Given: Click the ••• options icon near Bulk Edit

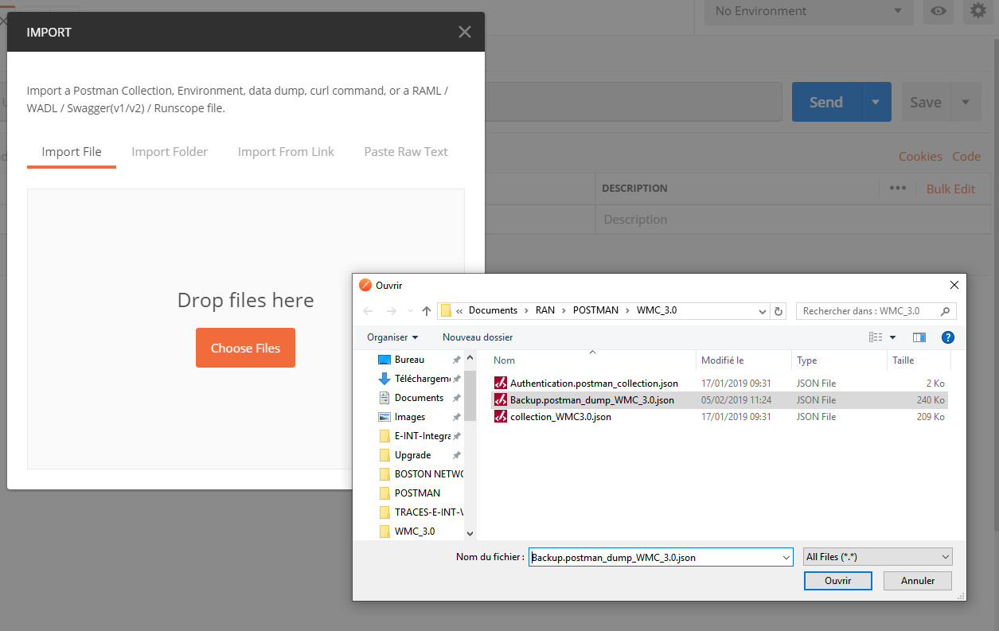Looking at the screenshot, I should (x=897, y=188).
